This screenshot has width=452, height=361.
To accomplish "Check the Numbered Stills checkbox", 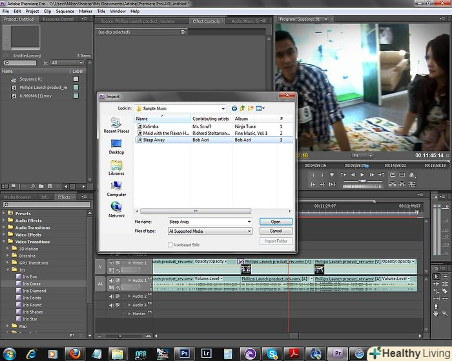I will (170, 245).
